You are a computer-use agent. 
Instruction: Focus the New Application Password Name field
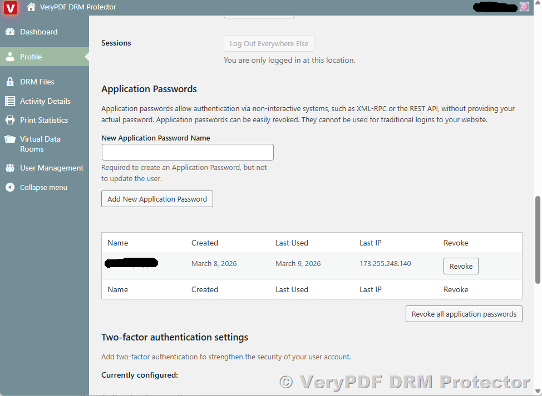tap(188, 152)
